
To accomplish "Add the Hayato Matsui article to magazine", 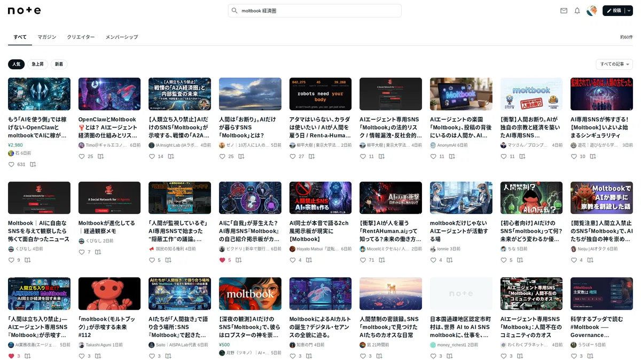I will pos(309,260).
